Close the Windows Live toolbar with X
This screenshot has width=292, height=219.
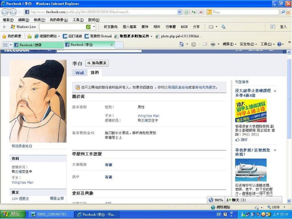(x=4, y=27)
